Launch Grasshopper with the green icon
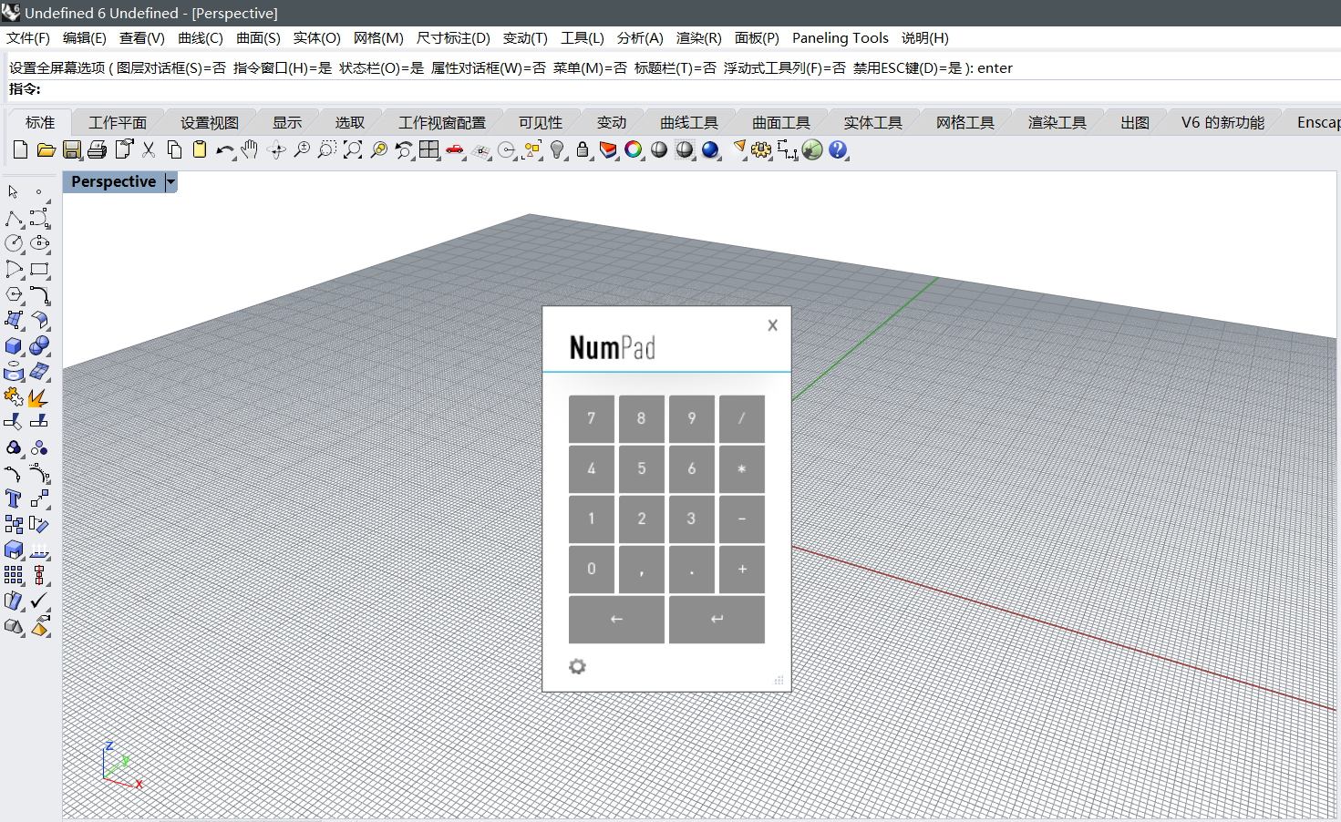The image size is (1341, 822). 812,150
